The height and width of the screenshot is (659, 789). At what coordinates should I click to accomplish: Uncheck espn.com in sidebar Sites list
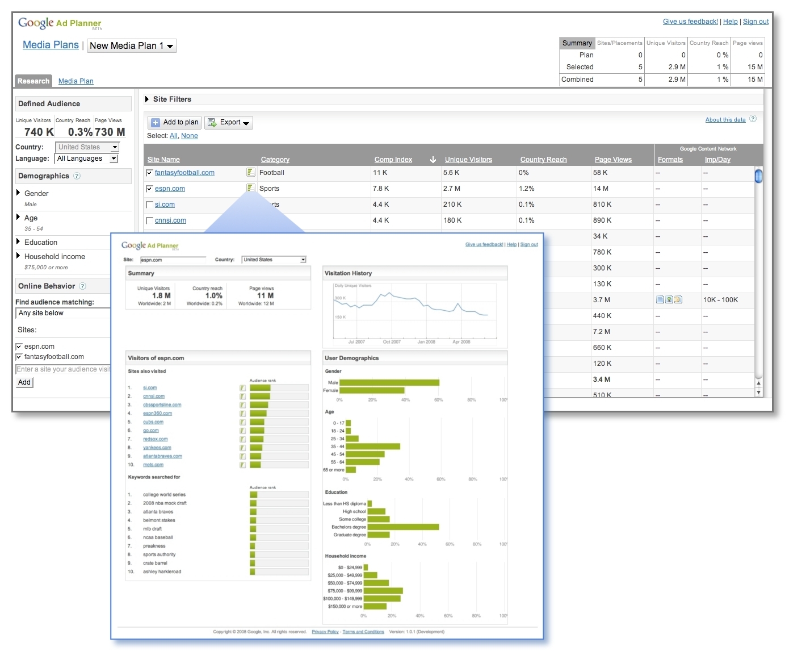19,347
